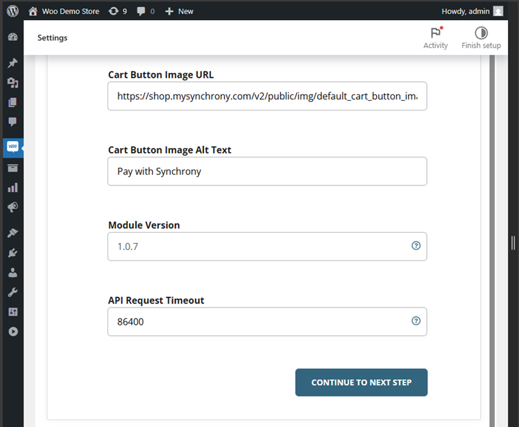Open Products via the archive icon
The height and width of the screenshot is (427, 519).
(x=12, y=168)
